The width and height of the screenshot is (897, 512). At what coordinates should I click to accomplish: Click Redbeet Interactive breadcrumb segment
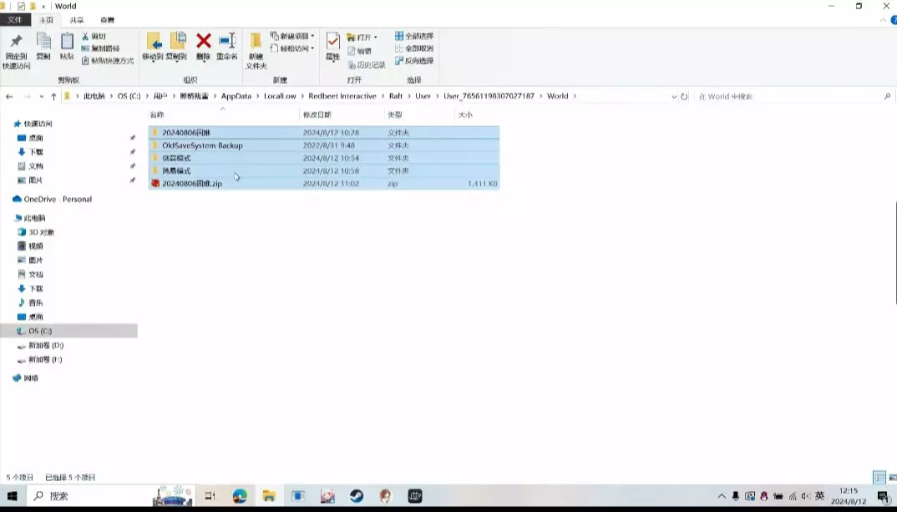[342, 96]
